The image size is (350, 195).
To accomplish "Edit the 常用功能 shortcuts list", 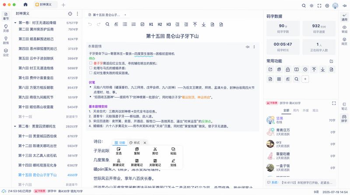I will [331, 61].
